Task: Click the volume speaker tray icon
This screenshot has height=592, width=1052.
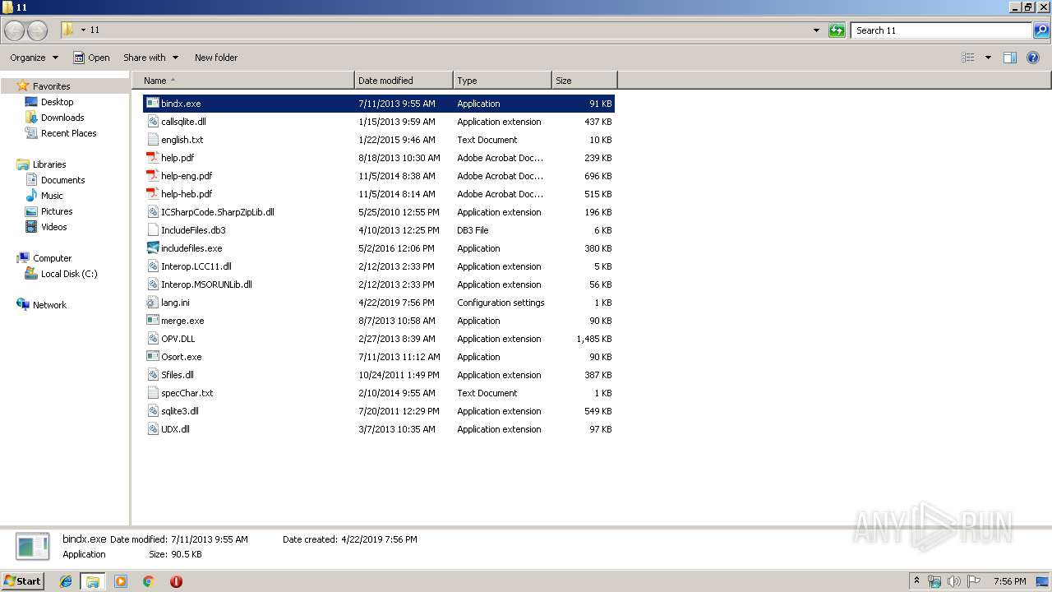Action: tap(954, 581)
